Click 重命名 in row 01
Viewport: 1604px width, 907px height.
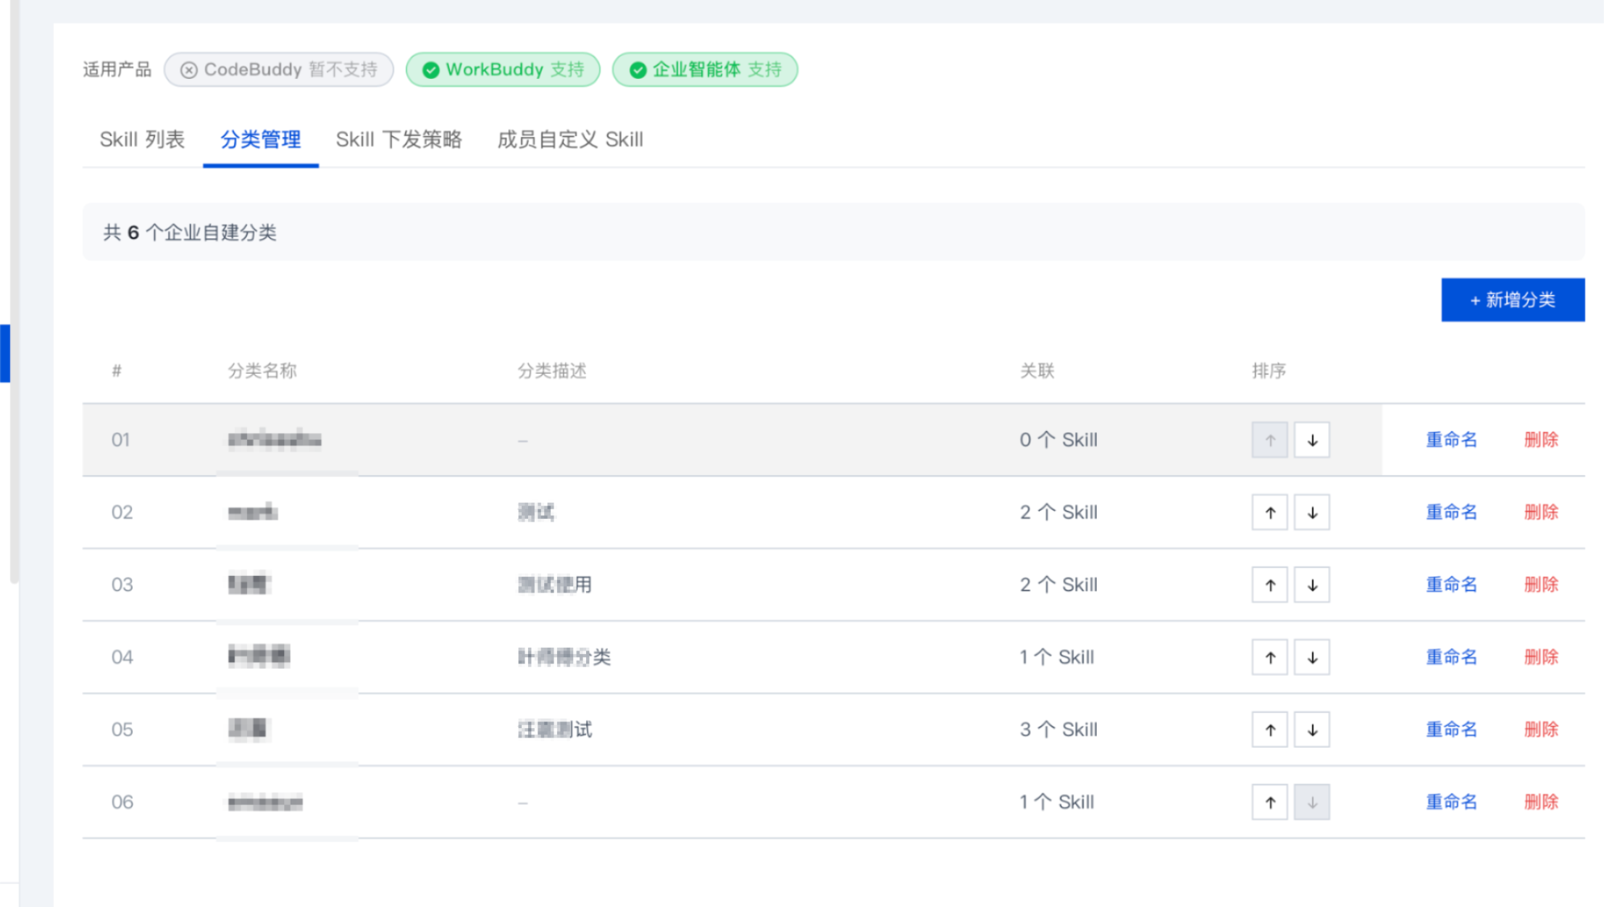(x=1451, y=440)
